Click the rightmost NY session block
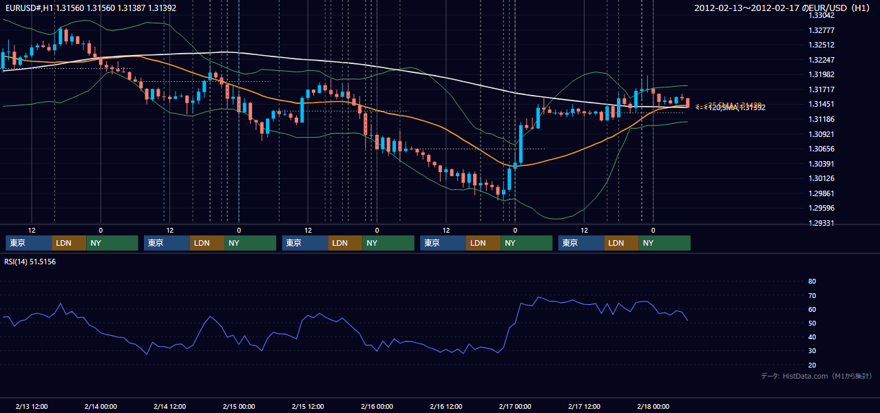This screenshot has height=413, width=880. (664, 243)
